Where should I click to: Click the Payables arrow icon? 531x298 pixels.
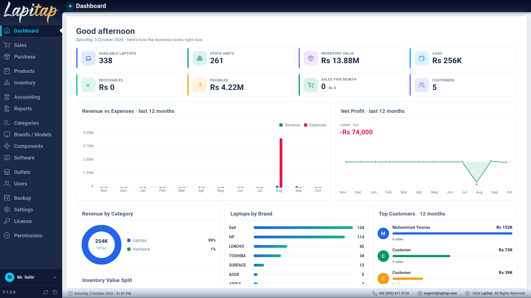click(x=200, y=85)
